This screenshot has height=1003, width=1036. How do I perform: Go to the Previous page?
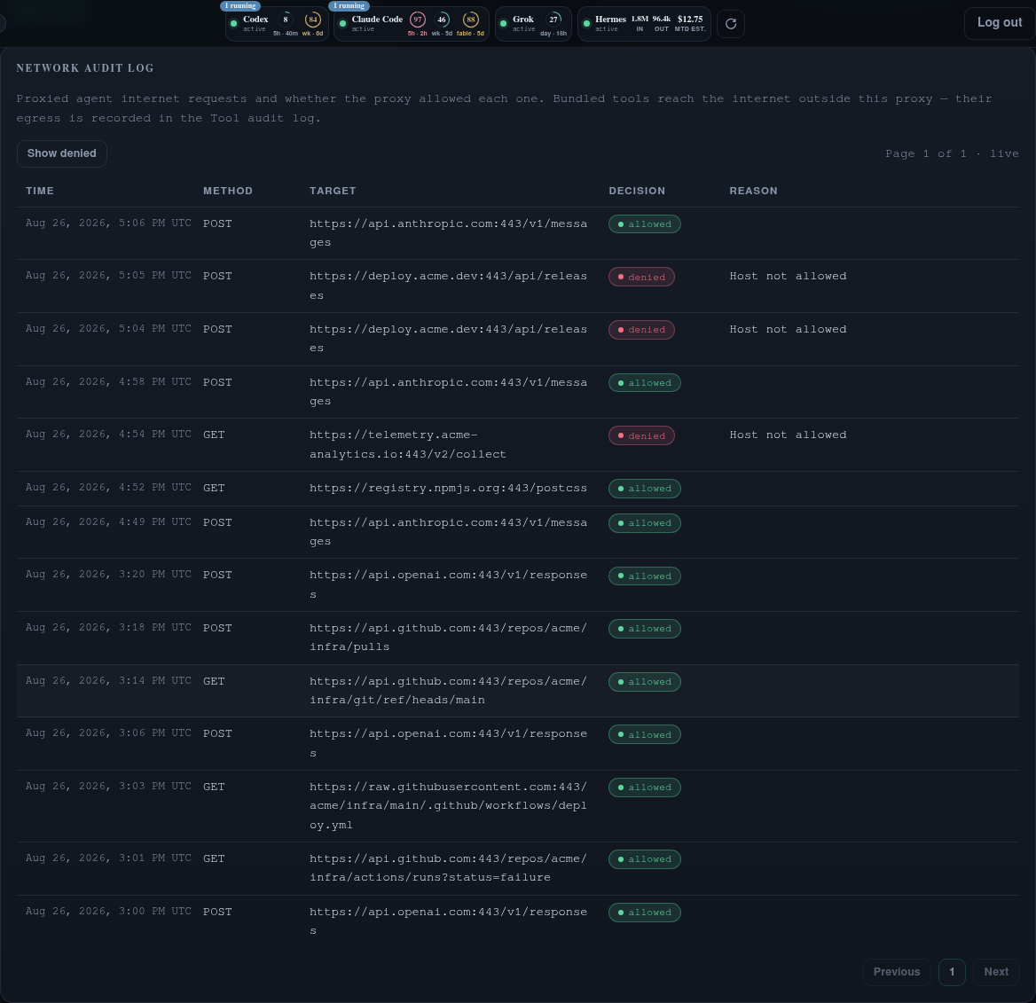pyautogui.click(x=897, y=972)
